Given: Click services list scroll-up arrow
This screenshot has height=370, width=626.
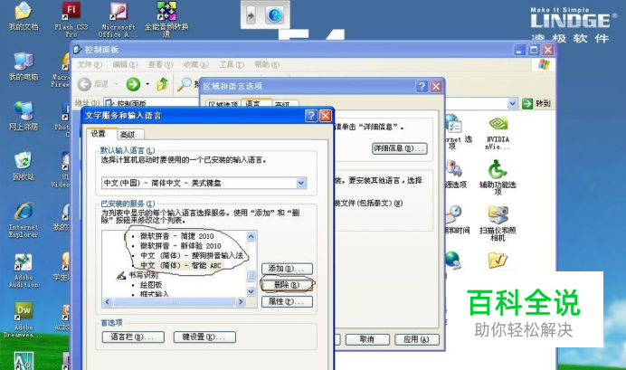Looking at the screenshot, I should tap(251, 236).
